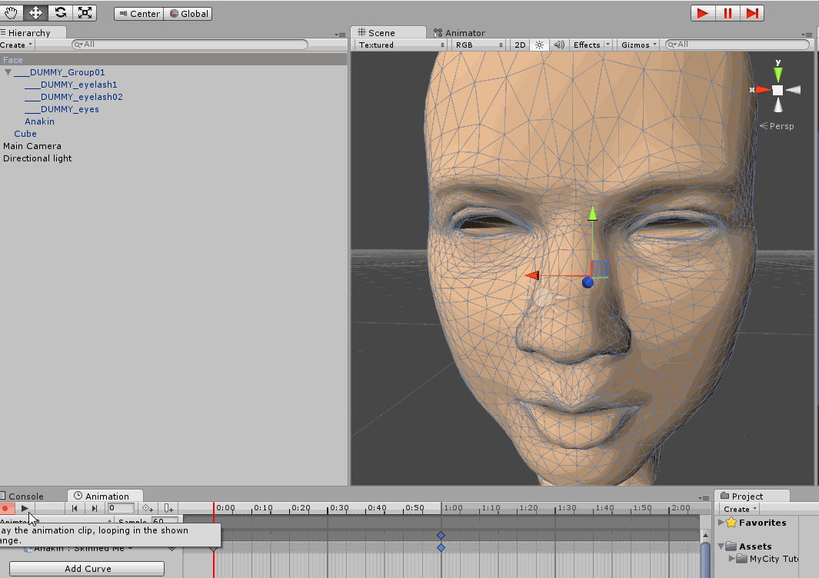Click the Add Curve button
Viewport: 819px width, 578px height.
[x=87, y=569]
